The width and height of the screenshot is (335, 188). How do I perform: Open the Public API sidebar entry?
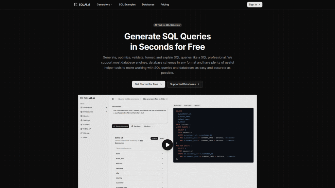click(87, 129)
